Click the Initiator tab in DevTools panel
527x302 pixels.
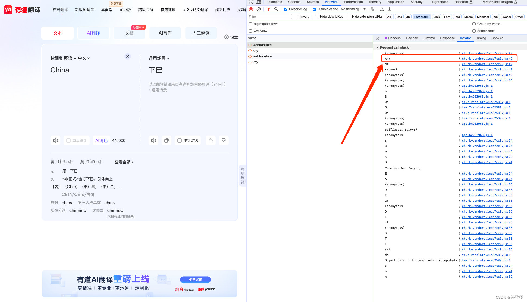click(465, 38)
